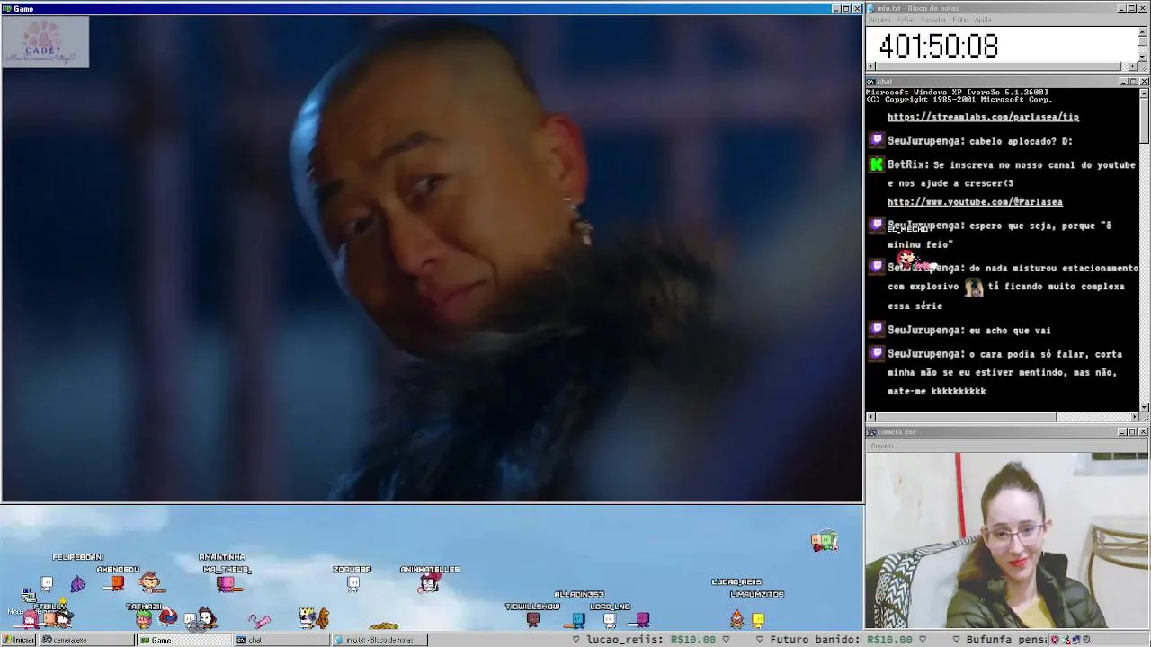Click the Game window title bar icon

click(x=7, y=9)
